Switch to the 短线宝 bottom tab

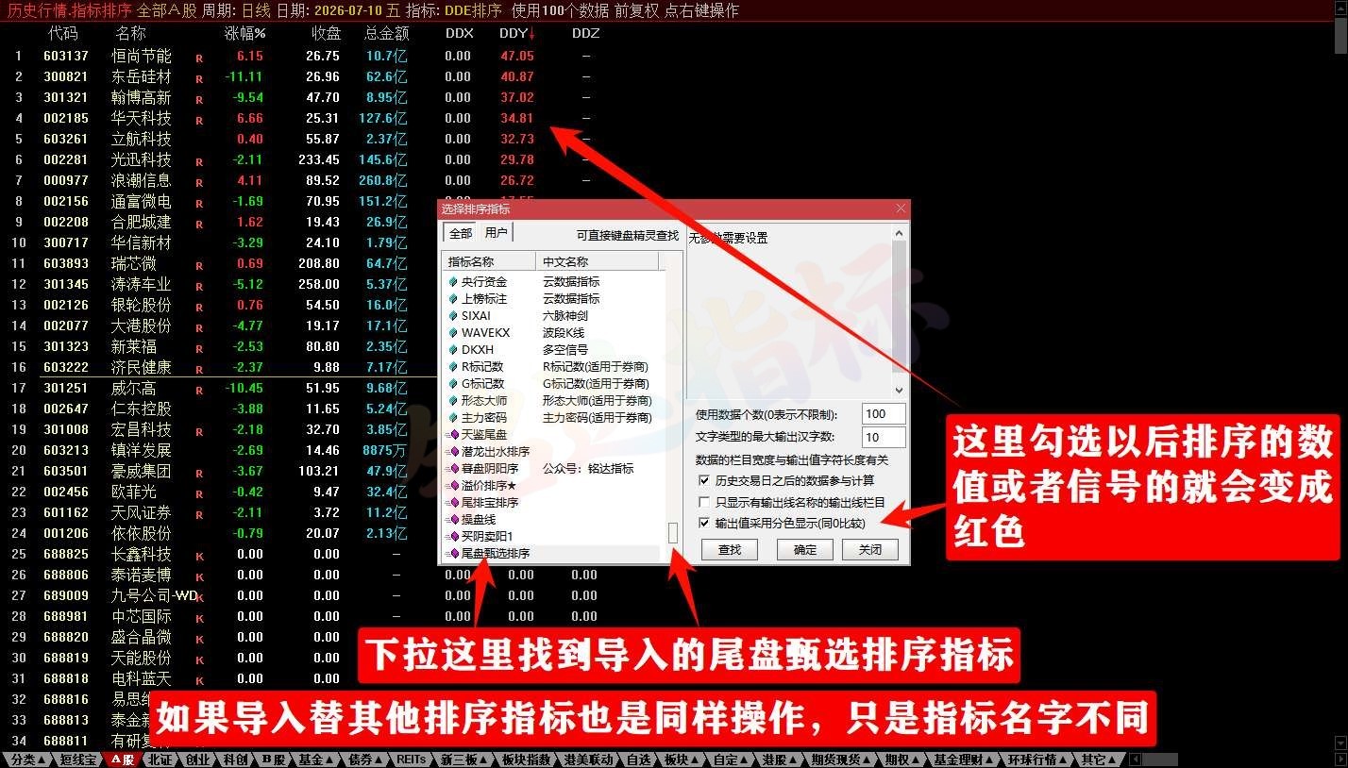tap(78, 760)
